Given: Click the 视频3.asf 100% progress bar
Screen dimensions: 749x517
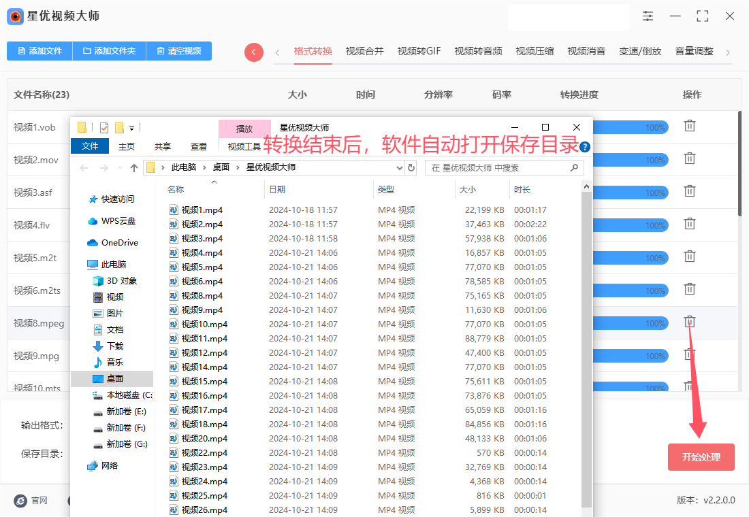Looking at the screenshot, I should [631, 193].
